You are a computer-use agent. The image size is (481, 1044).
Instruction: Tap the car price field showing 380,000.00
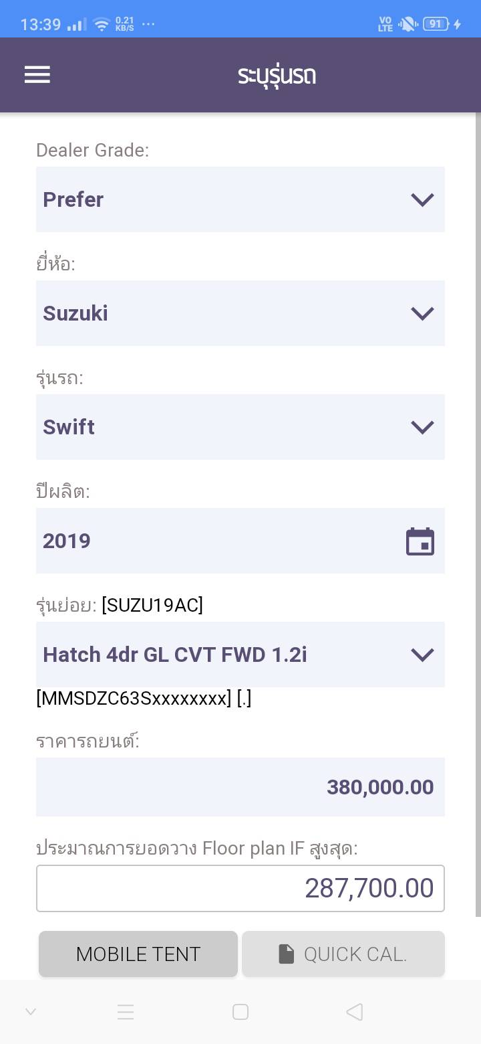240,787
